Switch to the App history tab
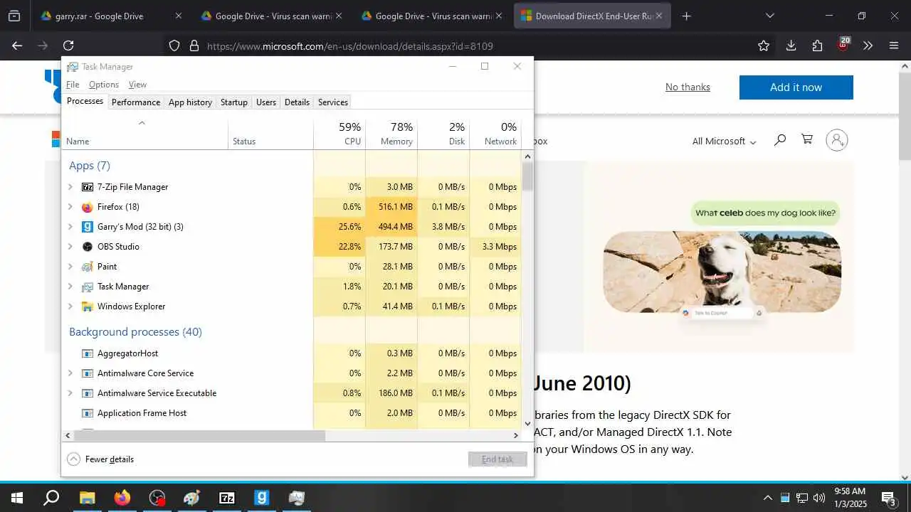Viewport: 911px width, 512px height. (x=190, y=102)
